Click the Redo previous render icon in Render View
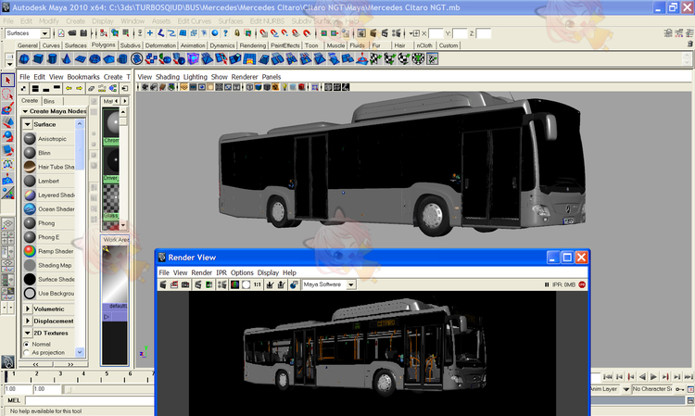 tap(163, 284)
